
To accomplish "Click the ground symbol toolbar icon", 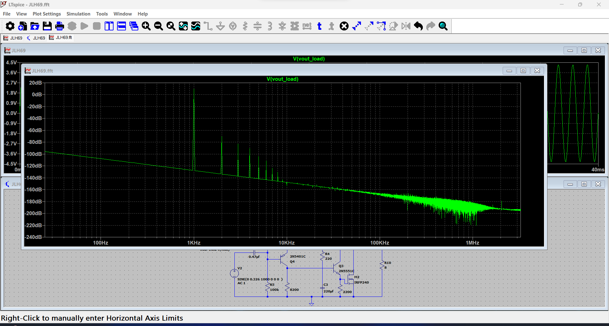I will (x=220, y=26).
